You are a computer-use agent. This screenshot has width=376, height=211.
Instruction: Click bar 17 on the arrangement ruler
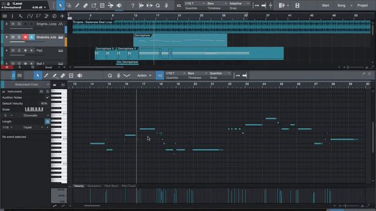tap(157, 16)
